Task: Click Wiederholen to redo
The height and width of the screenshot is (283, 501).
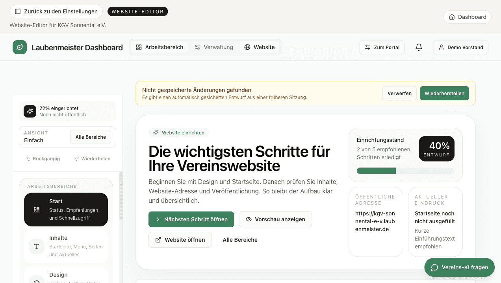Action: tap(92, 159)
